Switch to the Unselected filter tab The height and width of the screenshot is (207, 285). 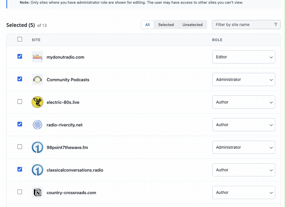[x=192, y=25]
